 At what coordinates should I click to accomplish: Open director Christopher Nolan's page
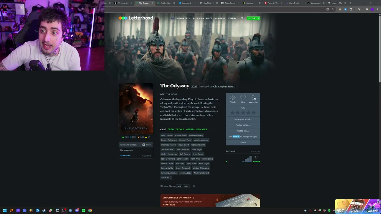[224, 86]
